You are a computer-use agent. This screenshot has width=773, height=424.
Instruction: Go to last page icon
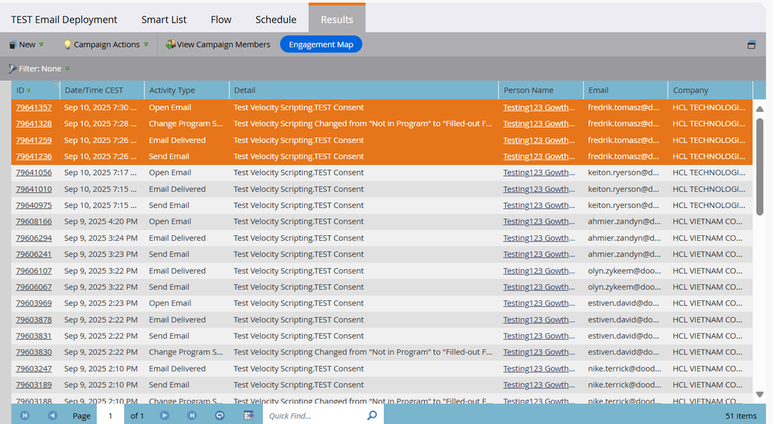coord(192,415)
